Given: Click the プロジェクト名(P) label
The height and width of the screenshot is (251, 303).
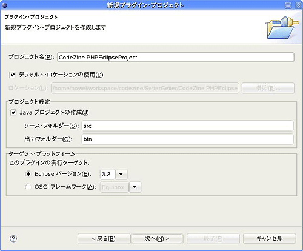Looking at the screenshot, I should pyautogui.click(x=32, y=57).
